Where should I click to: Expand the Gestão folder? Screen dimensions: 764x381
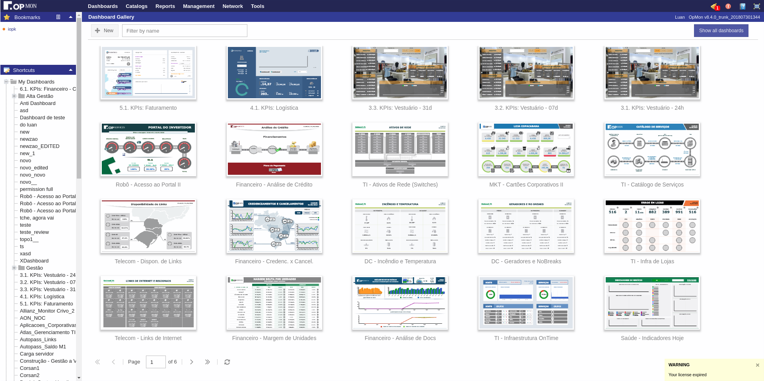[x=14, y=268]
